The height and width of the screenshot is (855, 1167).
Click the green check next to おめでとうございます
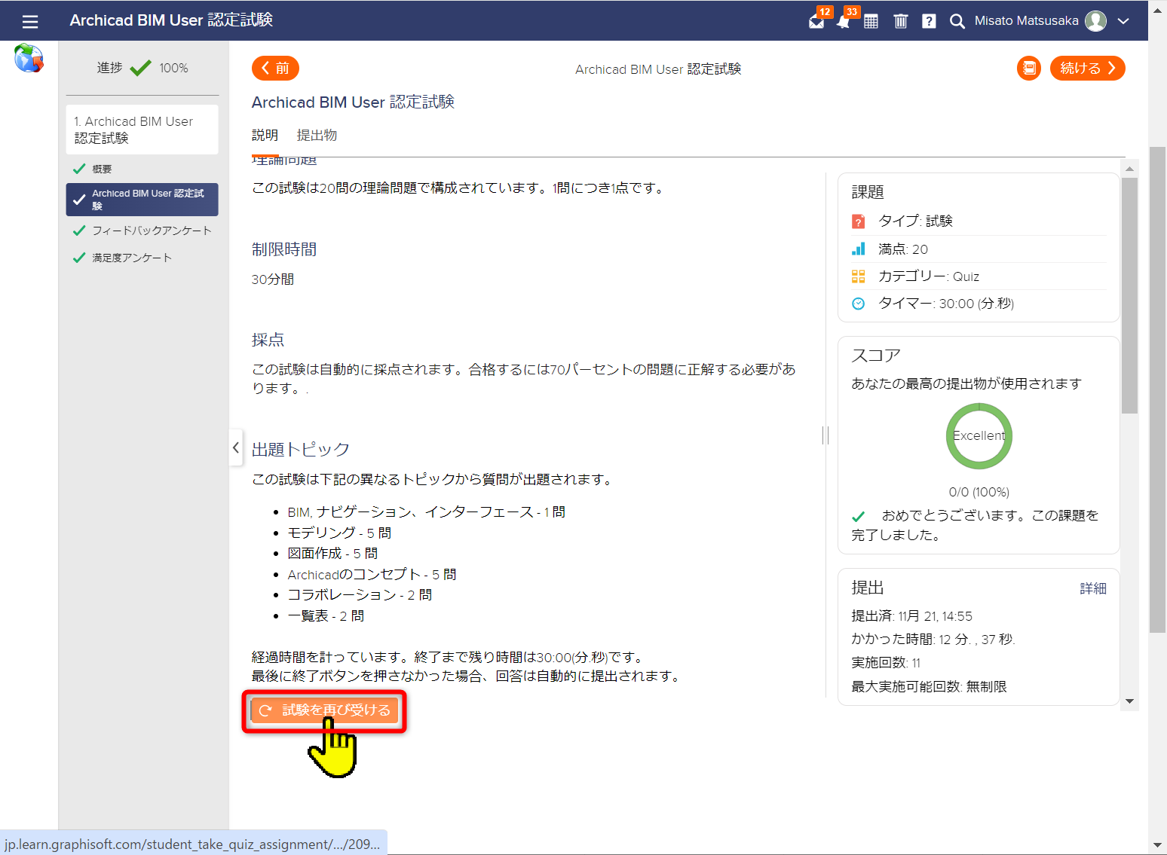point(858,517)
